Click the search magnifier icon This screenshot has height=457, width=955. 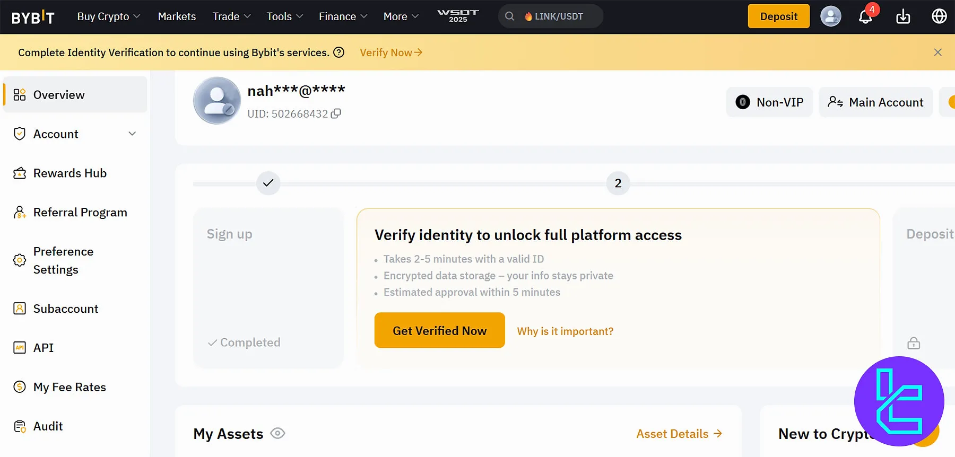(x=509, y=16)
